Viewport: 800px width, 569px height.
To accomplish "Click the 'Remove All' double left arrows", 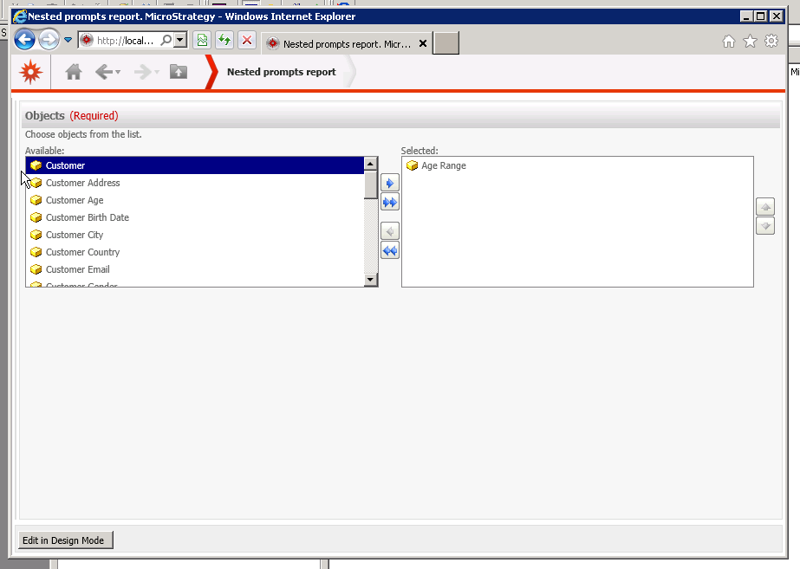I will tap(389, 249).
